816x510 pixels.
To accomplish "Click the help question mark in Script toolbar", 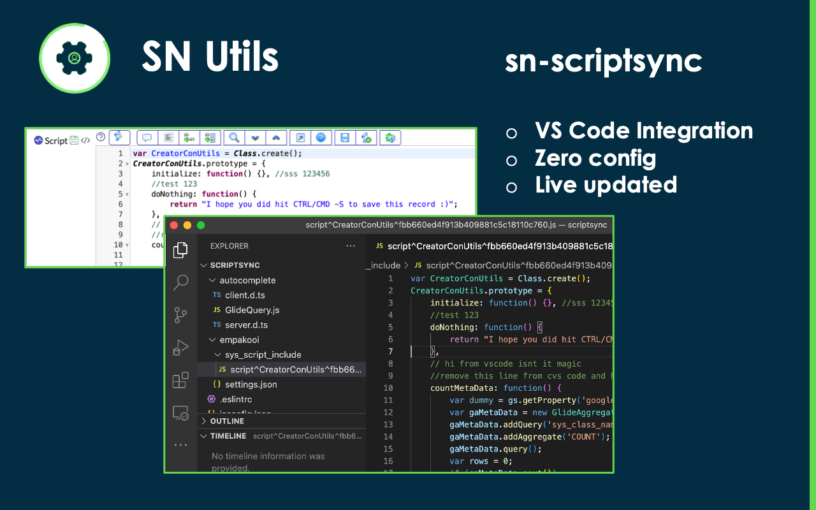I will tap(100, 138).
